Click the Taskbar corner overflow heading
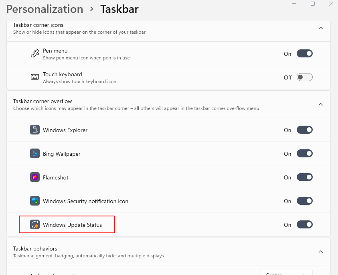 [x=43, y=101]
